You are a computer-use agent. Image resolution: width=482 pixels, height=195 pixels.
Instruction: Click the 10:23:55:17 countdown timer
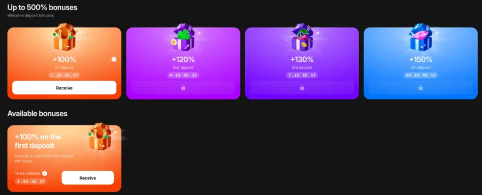click(420, 75)
